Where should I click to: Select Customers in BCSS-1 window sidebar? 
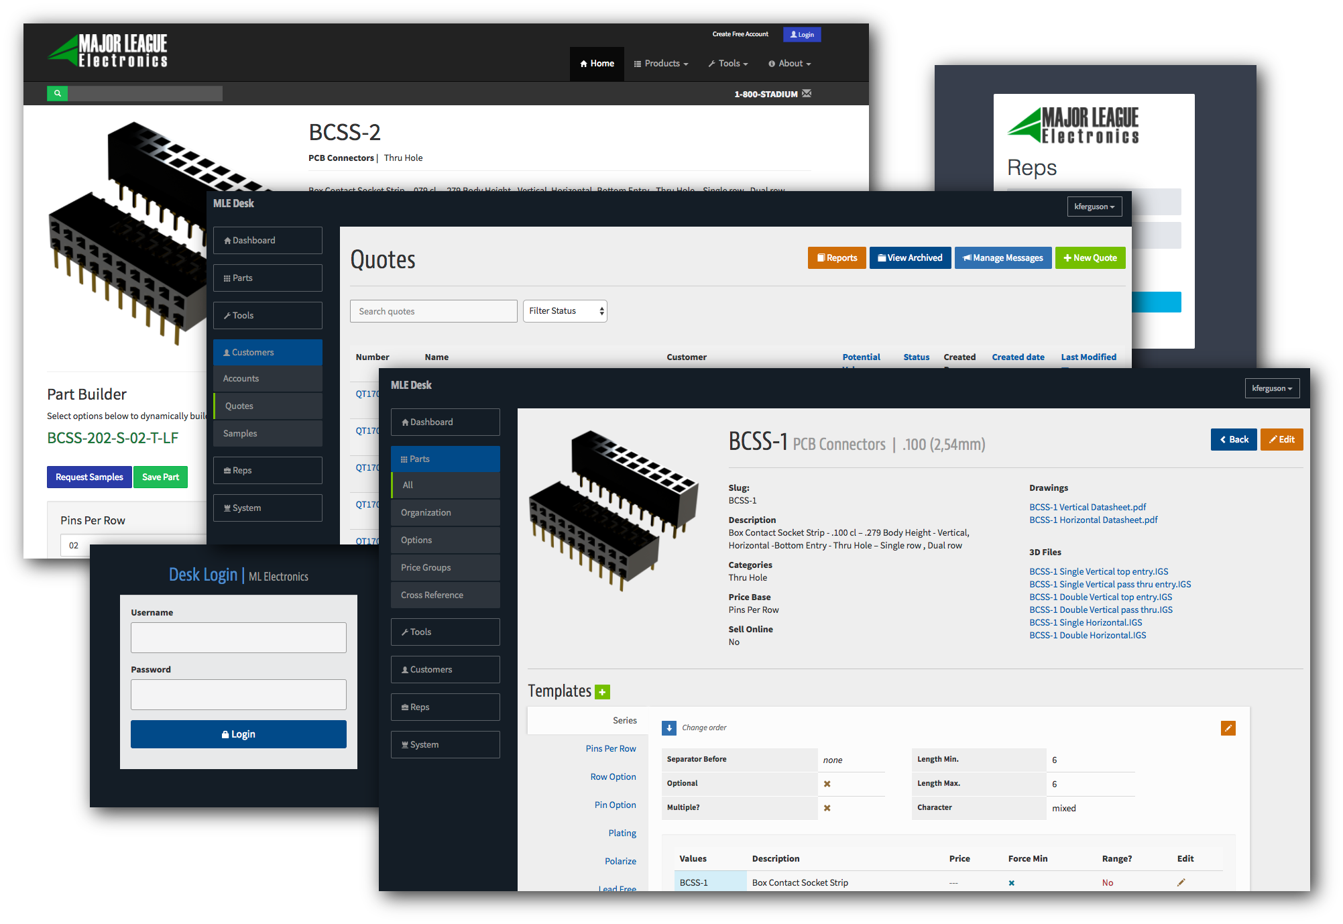click(445, 669)
